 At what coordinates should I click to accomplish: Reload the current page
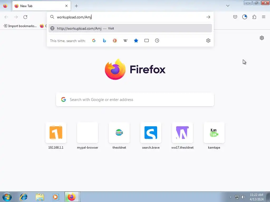(25, 17)
